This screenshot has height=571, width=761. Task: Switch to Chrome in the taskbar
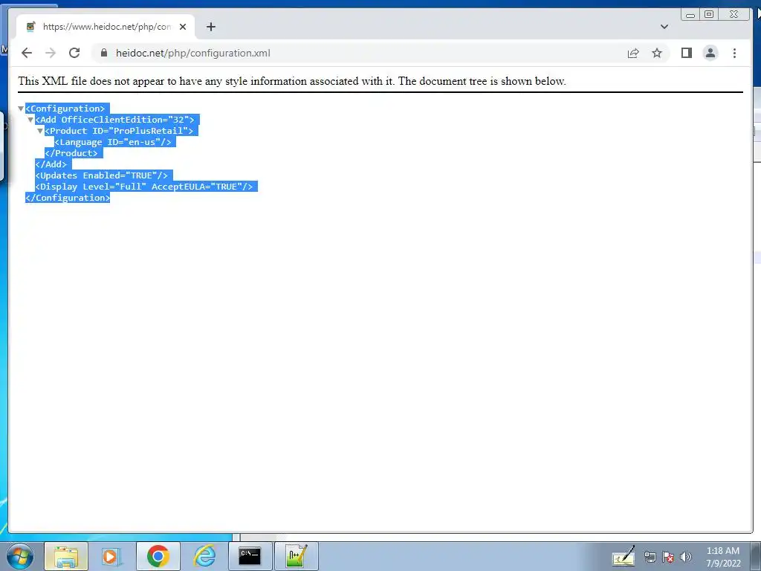[x=158, y=556]
